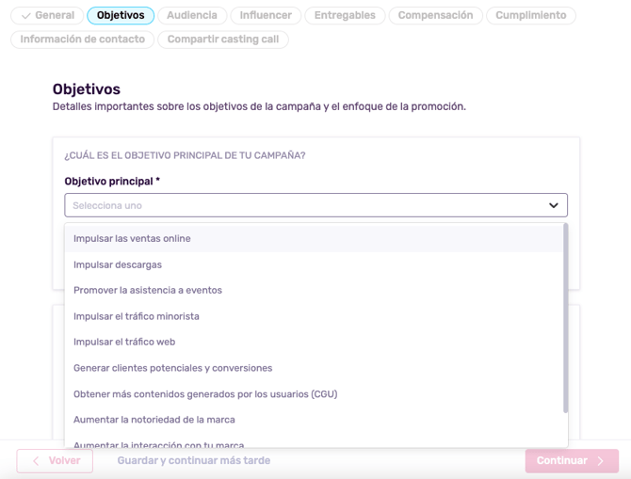
Task: Open the Cumplimiento tab
Action: pyautogui.click(x=530, y=15)
